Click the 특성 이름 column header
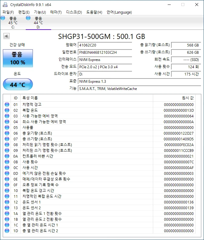 click(x=87, y=98)
